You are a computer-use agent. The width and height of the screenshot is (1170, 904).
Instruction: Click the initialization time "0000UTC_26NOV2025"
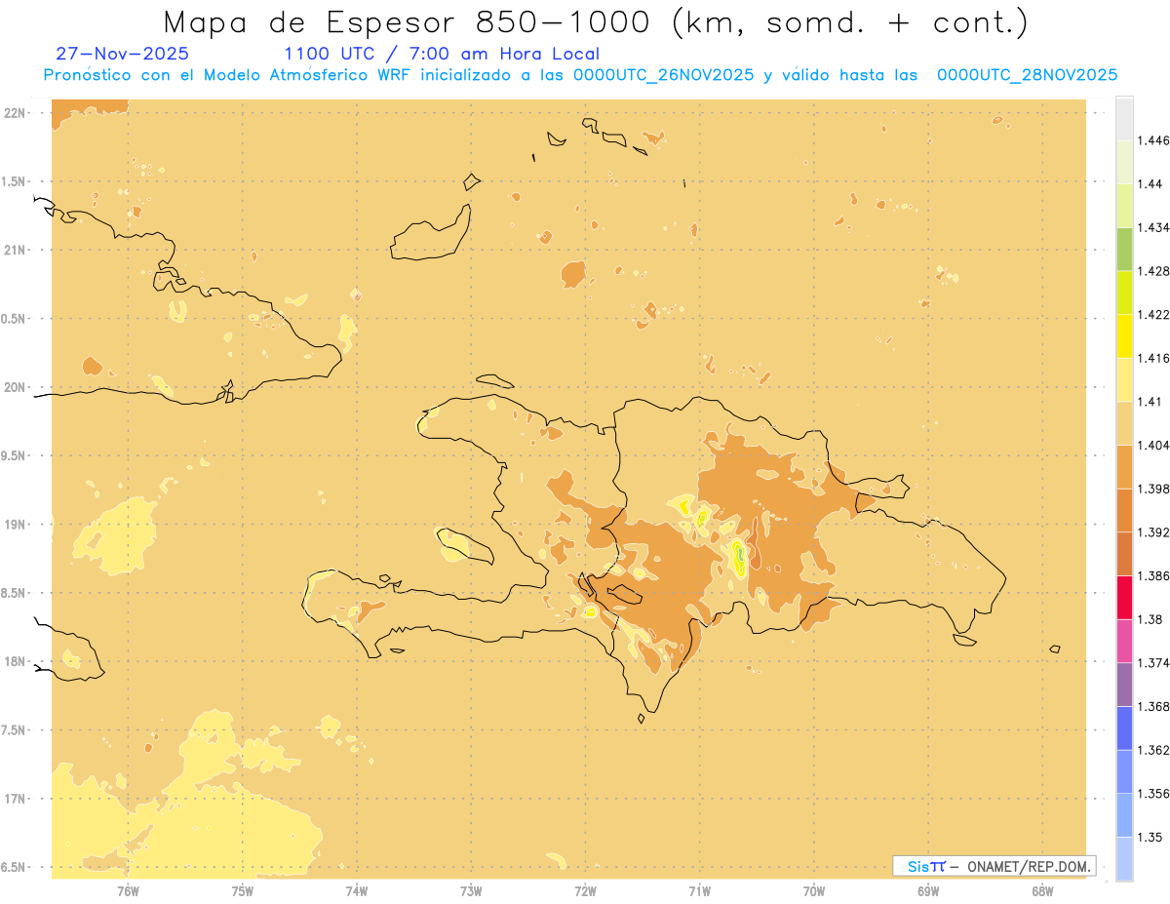pos(663,75)
